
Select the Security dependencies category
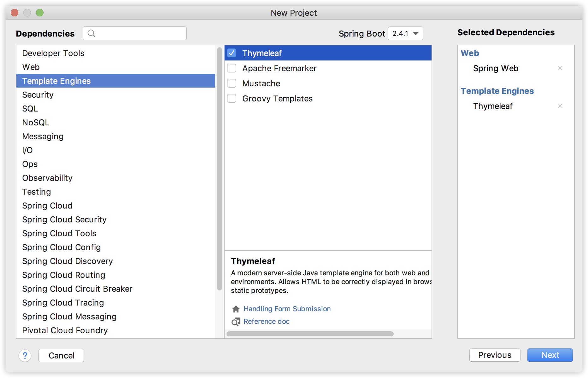38,94
